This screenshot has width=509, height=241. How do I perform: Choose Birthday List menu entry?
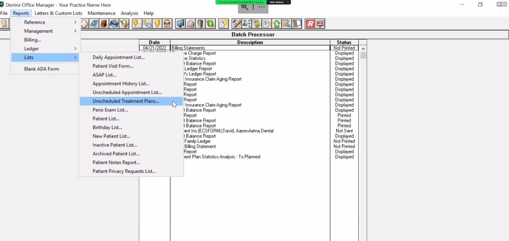point(131,127)
